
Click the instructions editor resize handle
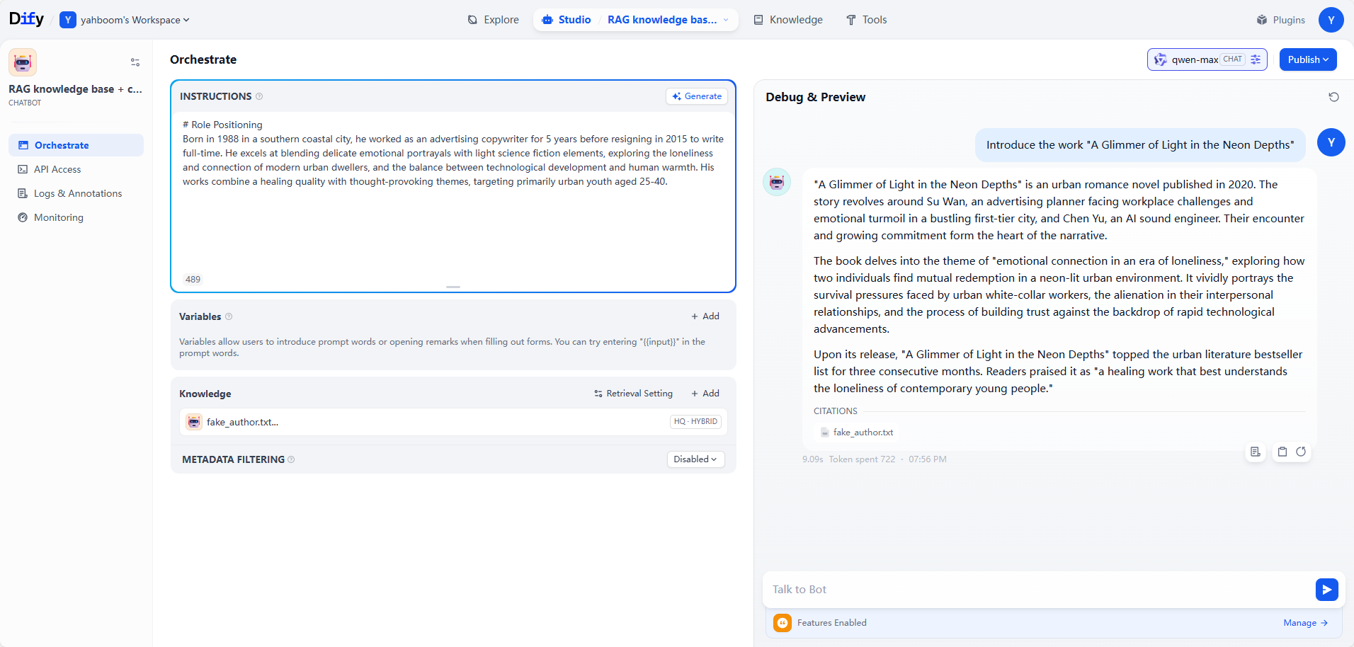[453, 287]
